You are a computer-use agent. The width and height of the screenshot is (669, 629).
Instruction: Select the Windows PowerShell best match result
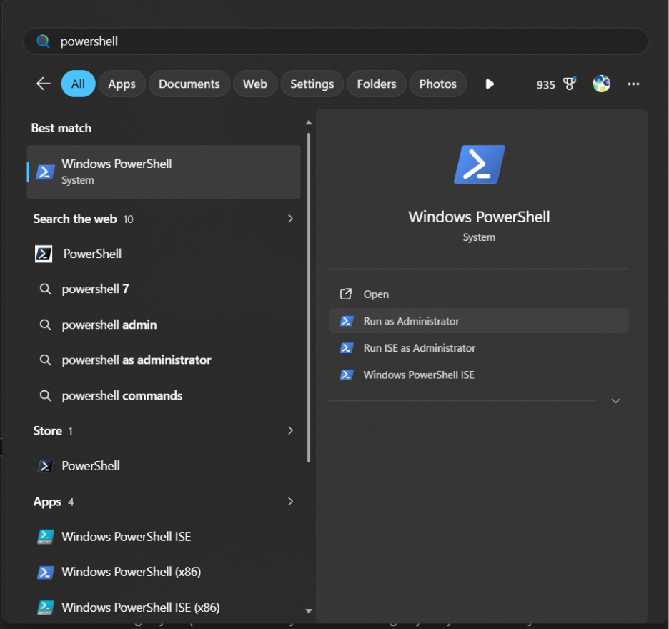tap(164, 172)
